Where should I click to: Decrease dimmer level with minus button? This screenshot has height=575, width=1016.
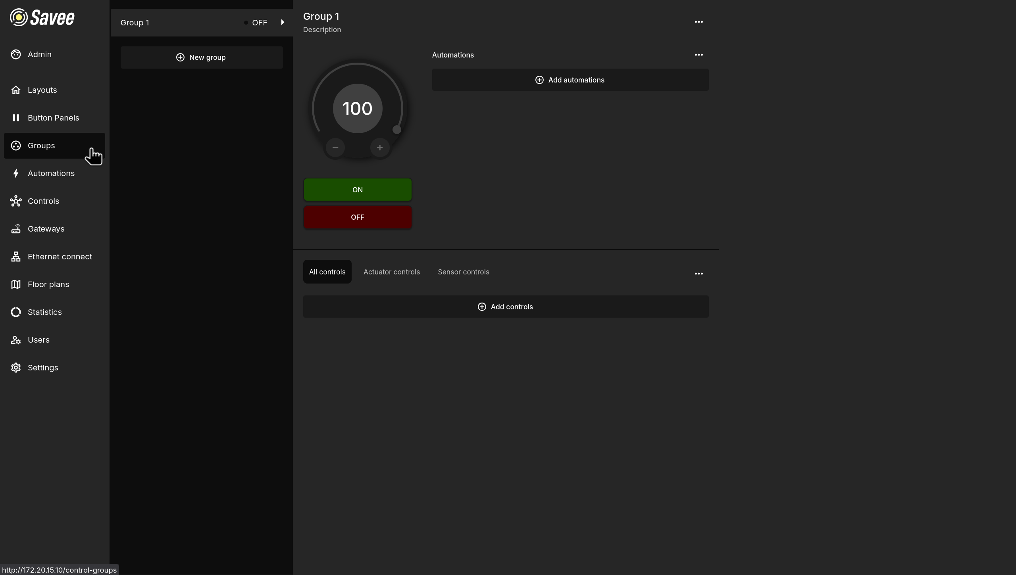[335, 148]
